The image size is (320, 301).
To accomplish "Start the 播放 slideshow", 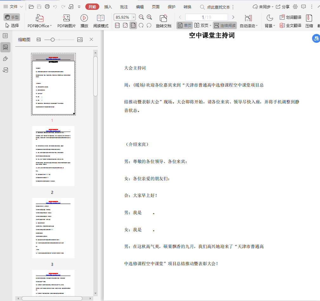I will pyautogui.click(x=84, y=21).
